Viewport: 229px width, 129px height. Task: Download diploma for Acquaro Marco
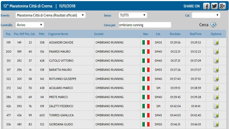click(216, 88)
